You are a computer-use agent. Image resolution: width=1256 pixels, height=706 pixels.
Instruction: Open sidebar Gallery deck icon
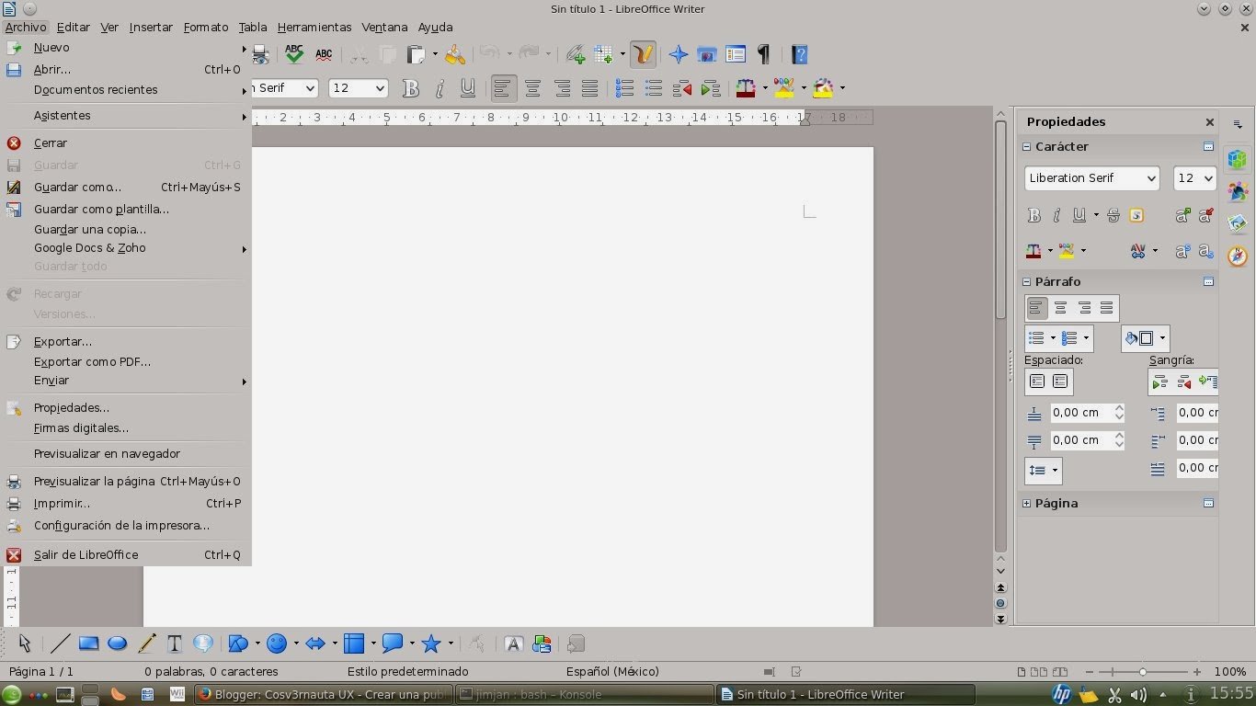[1238, 223]
